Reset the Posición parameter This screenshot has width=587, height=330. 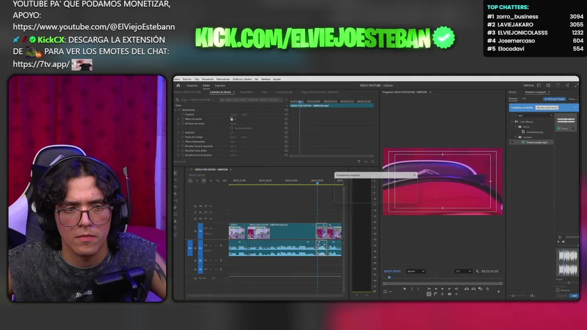pyautogui.click(x=287, y=115)
